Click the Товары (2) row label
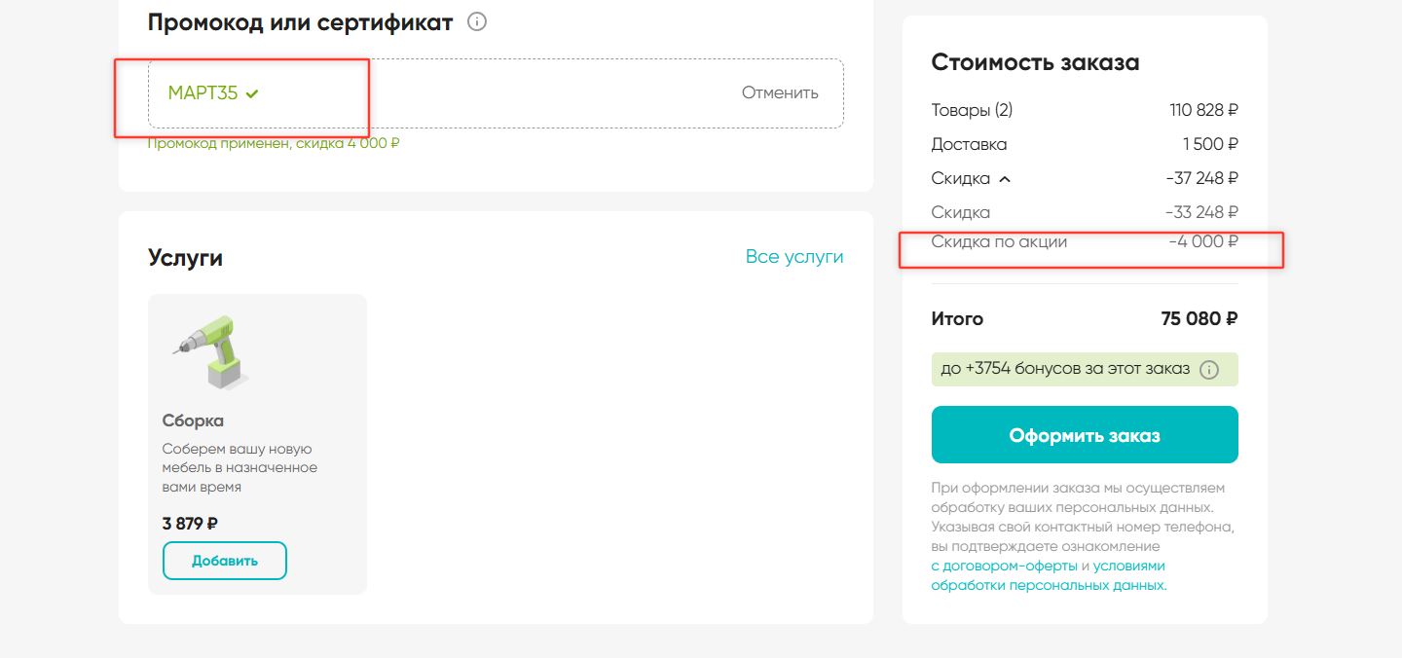This screenshot has height=658, width=1402. coord(972,110)
